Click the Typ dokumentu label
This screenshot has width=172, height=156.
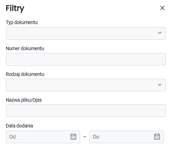pyautogui.click(x=22, y=22)
